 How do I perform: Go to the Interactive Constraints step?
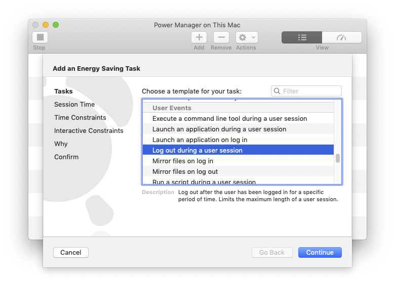tap(89, 130)
